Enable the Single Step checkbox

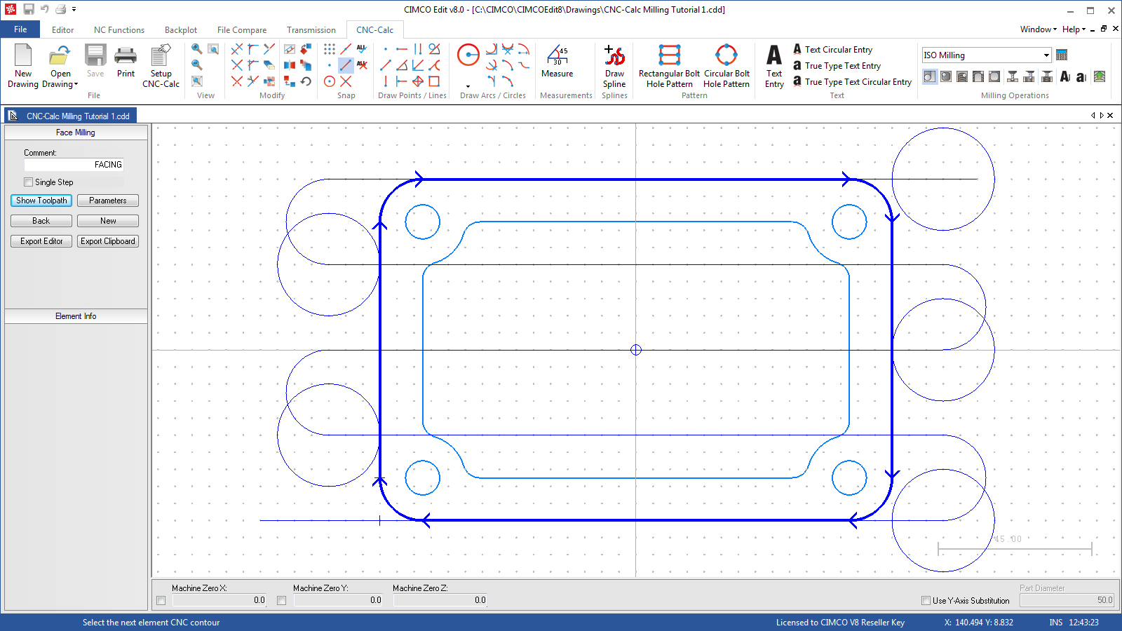[x=29, y=182]
